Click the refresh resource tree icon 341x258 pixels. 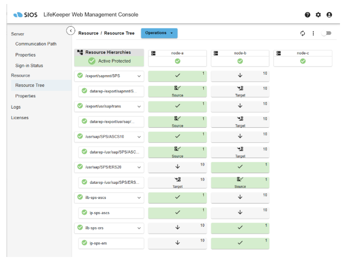[x=303, y=33]
